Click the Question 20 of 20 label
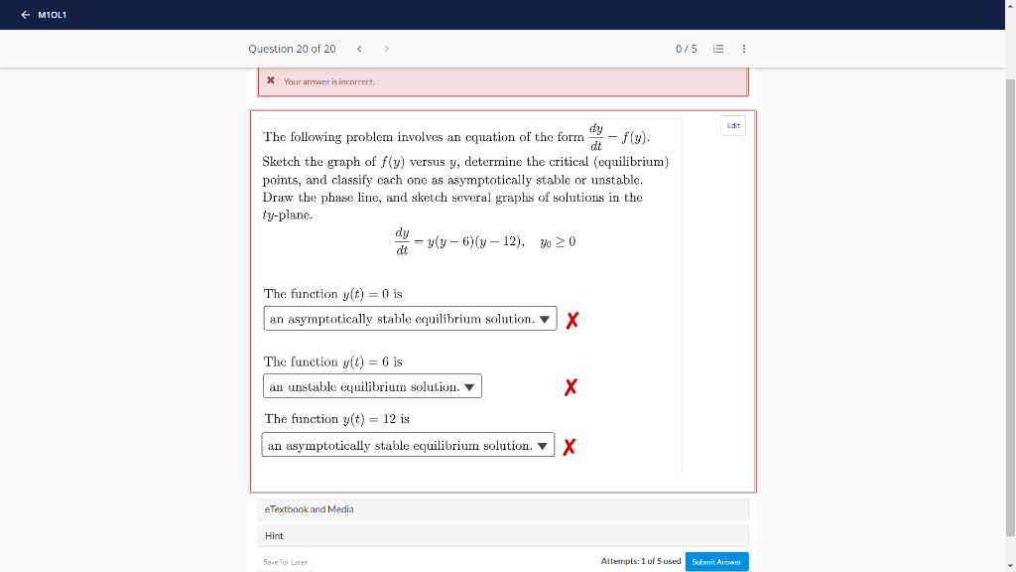The width and height of the screenshot is (1016, 572). (293, 49)
